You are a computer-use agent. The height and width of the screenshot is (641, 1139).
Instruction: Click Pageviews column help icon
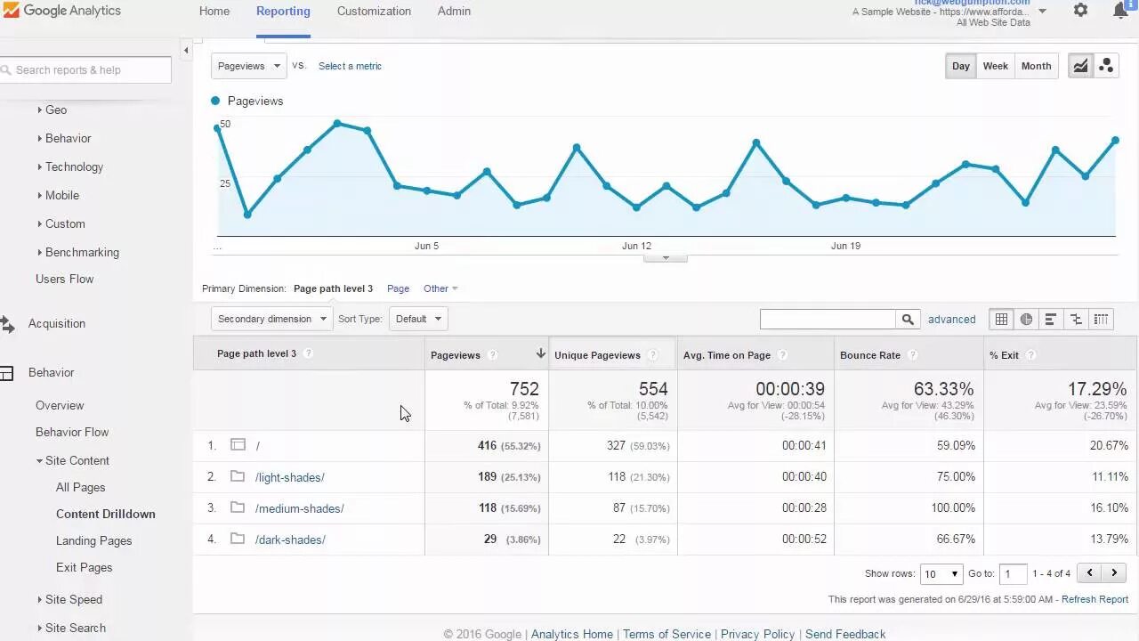(x=492, y=355)
